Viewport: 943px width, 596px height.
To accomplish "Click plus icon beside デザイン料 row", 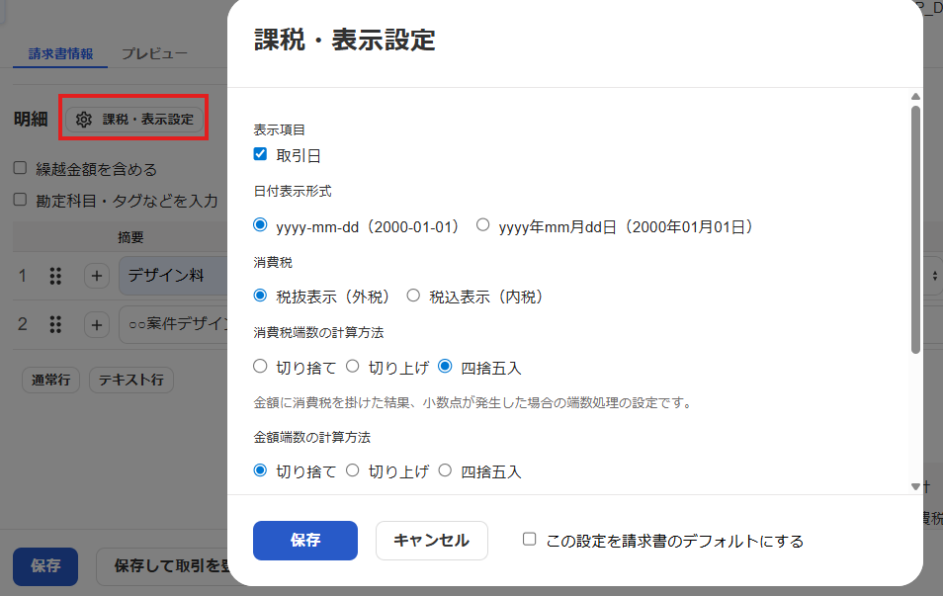I will 96,276.
